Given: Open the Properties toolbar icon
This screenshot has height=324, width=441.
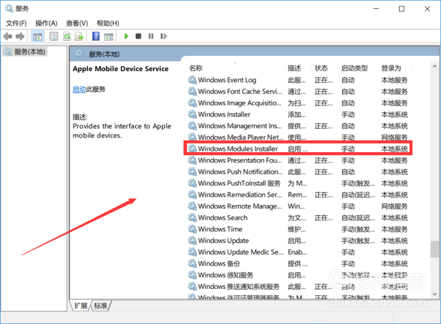Looking at the screenshot, I should click(x=54, y=36).
